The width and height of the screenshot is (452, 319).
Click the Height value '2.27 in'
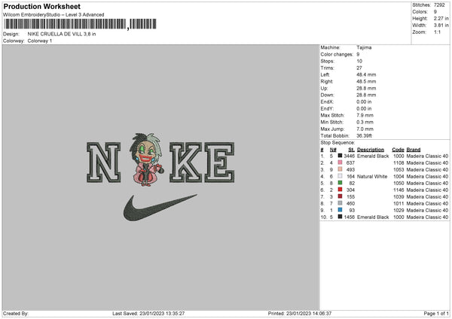coord(441,18)
